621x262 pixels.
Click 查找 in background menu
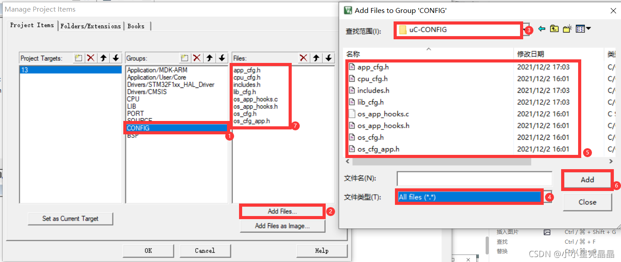click(x=502, y=241)
